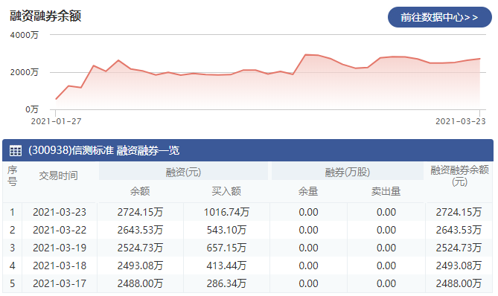Click the 余量 sub-header
This screenshot has height=296, width=498.
click(308, 191)
